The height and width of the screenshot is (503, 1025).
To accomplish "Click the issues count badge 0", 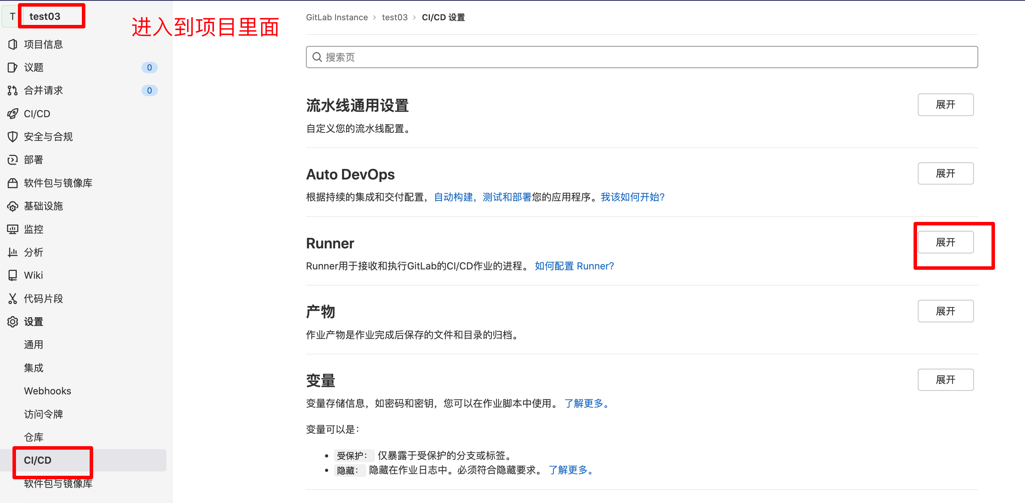I will 149,68.
